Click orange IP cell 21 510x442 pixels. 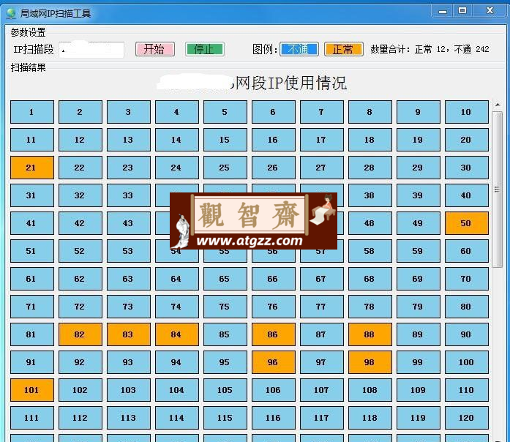[x=32, y=168]
